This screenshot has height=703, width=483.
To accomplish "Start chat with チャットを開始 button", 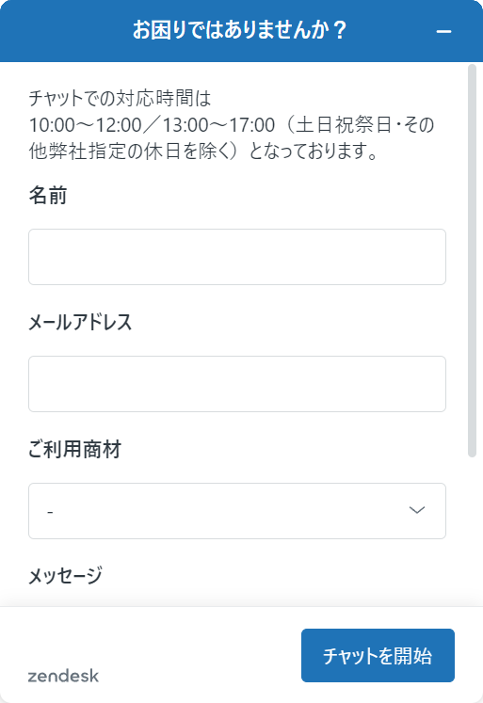I will point(378,655).
